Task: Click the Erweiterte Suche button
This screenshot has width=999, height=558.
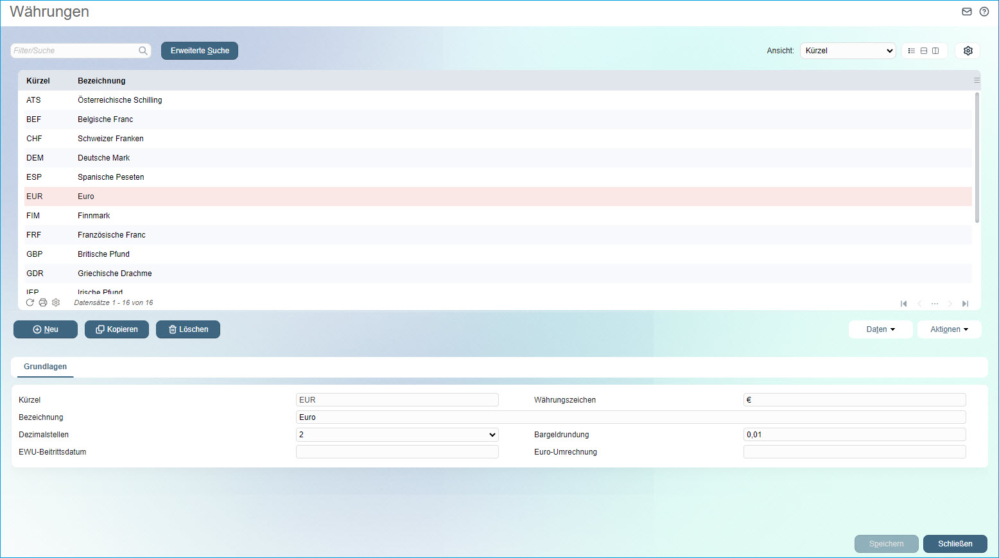Action: pos(200,51)
